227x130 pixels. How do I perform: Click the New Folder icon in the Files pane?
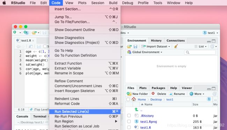pos(129,94)
